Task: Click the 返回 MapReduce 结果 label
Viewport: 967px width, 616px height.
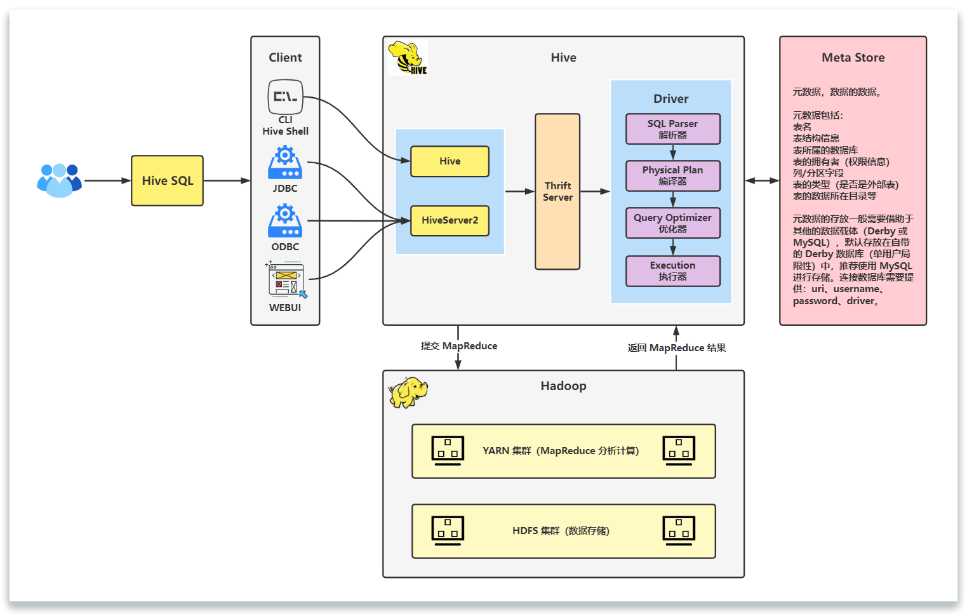Action: [677, 347]
